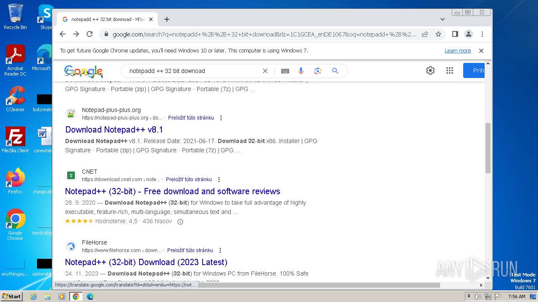
Task: Reload the Google search page
Action: (90, 34)
